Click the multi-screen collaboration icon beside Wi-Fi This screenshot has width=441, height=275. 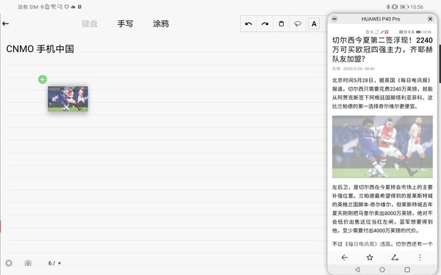point(60,7)
